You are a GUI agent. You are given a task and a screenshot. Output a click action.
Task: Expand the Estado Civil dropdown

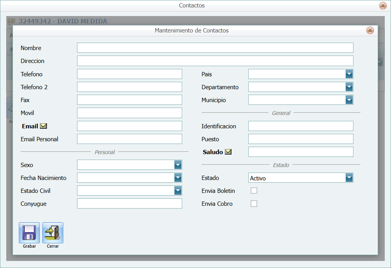pyautogui.click(x=178, y=191)
